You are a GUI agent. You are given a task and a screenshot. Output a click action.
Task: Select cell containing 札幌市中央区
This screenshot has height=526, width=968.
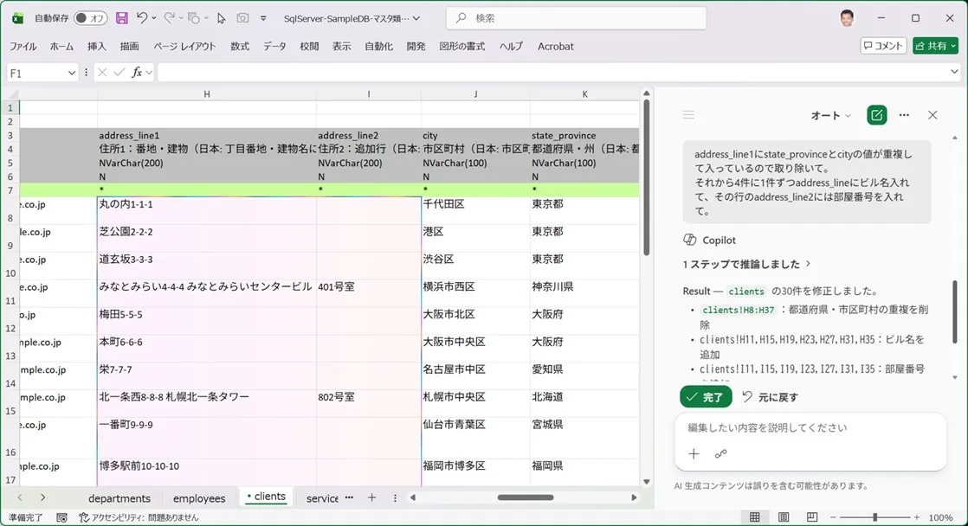[475, 404]
